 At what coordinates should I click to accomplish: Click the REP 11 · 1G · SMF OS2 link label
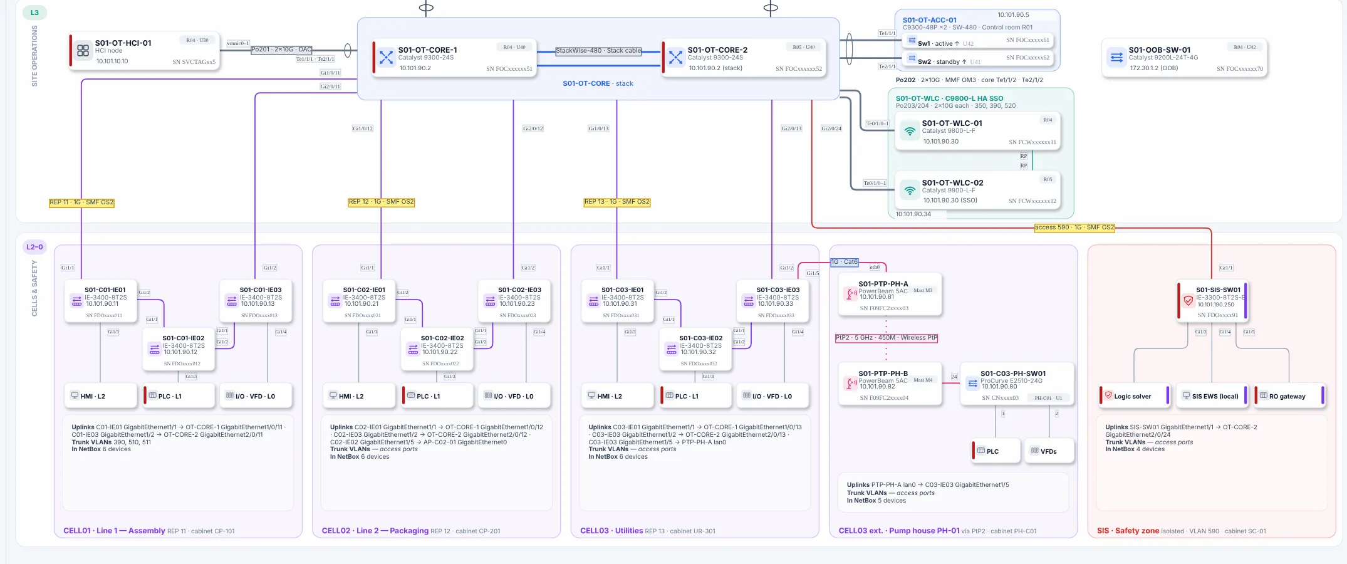[81, 202]
